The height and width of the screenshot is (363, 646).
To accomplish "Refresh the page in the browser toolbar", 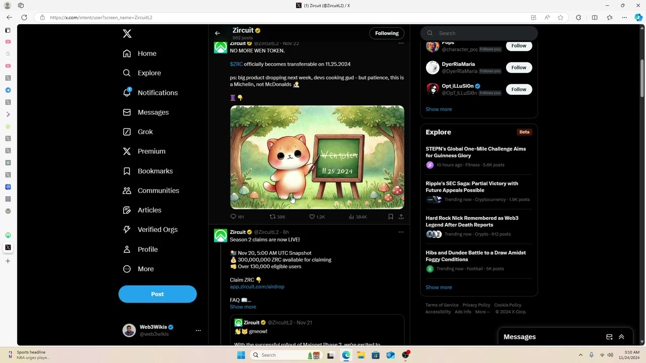I will click(x=24, y=18).
